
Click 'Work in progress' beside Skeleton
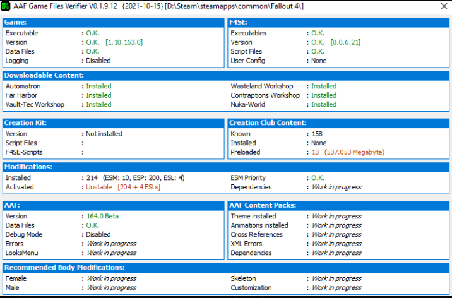click(336, 278)
